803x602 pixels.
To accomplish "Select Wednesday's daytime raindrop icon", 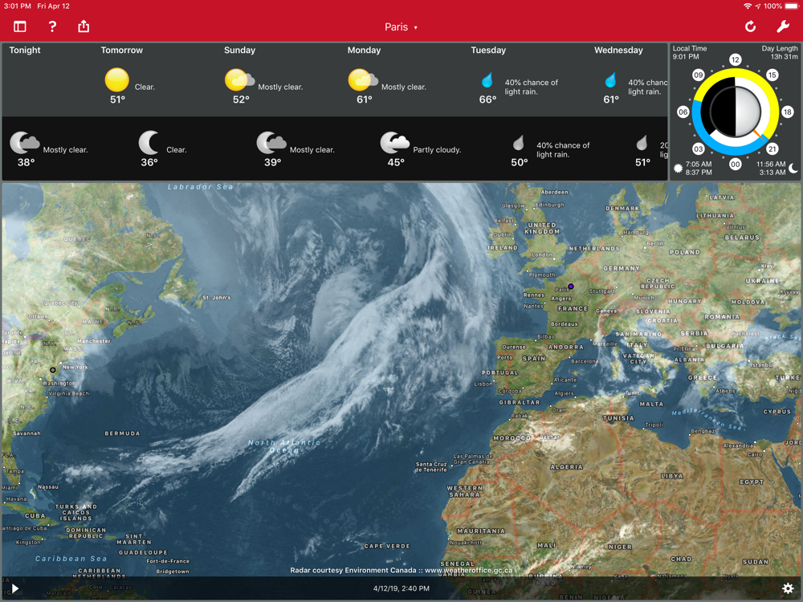I will pyautogui.click(x=610, y=79).
